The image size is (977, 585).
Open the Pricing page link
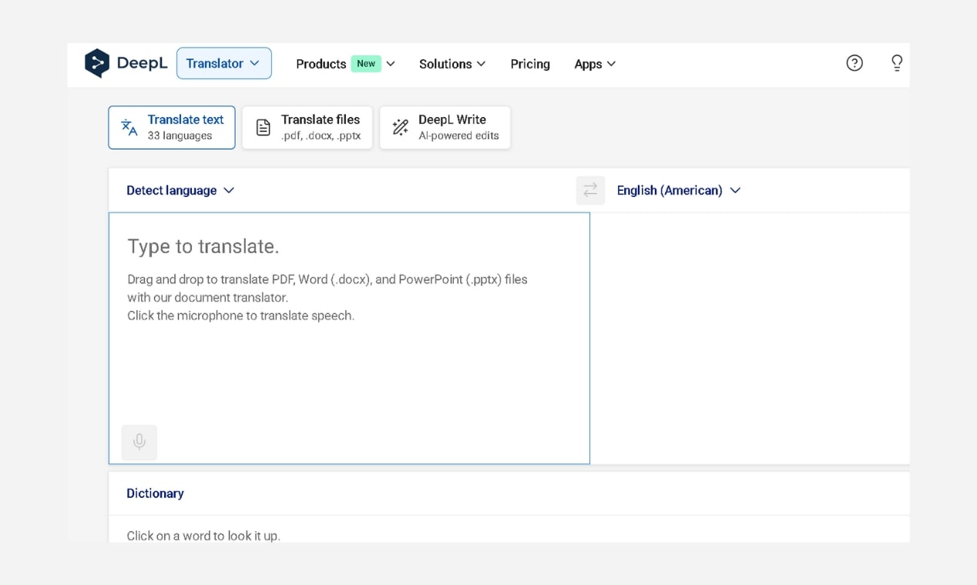click(530, 64)
